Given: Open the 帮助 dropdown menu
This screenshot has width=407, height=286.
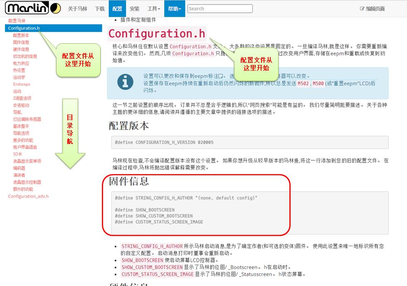Looking at the screenshot, I should click(174, 8).
